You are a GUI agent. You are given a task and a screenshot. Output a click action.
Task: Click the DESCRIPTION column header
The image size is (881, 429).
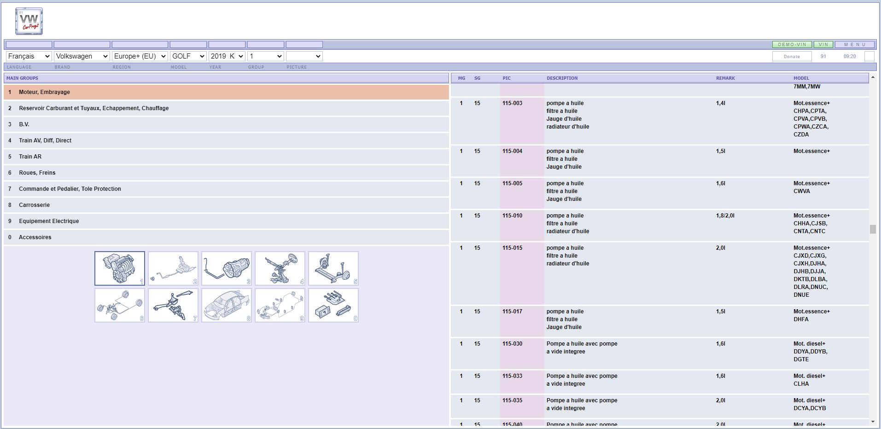[562, 78]
